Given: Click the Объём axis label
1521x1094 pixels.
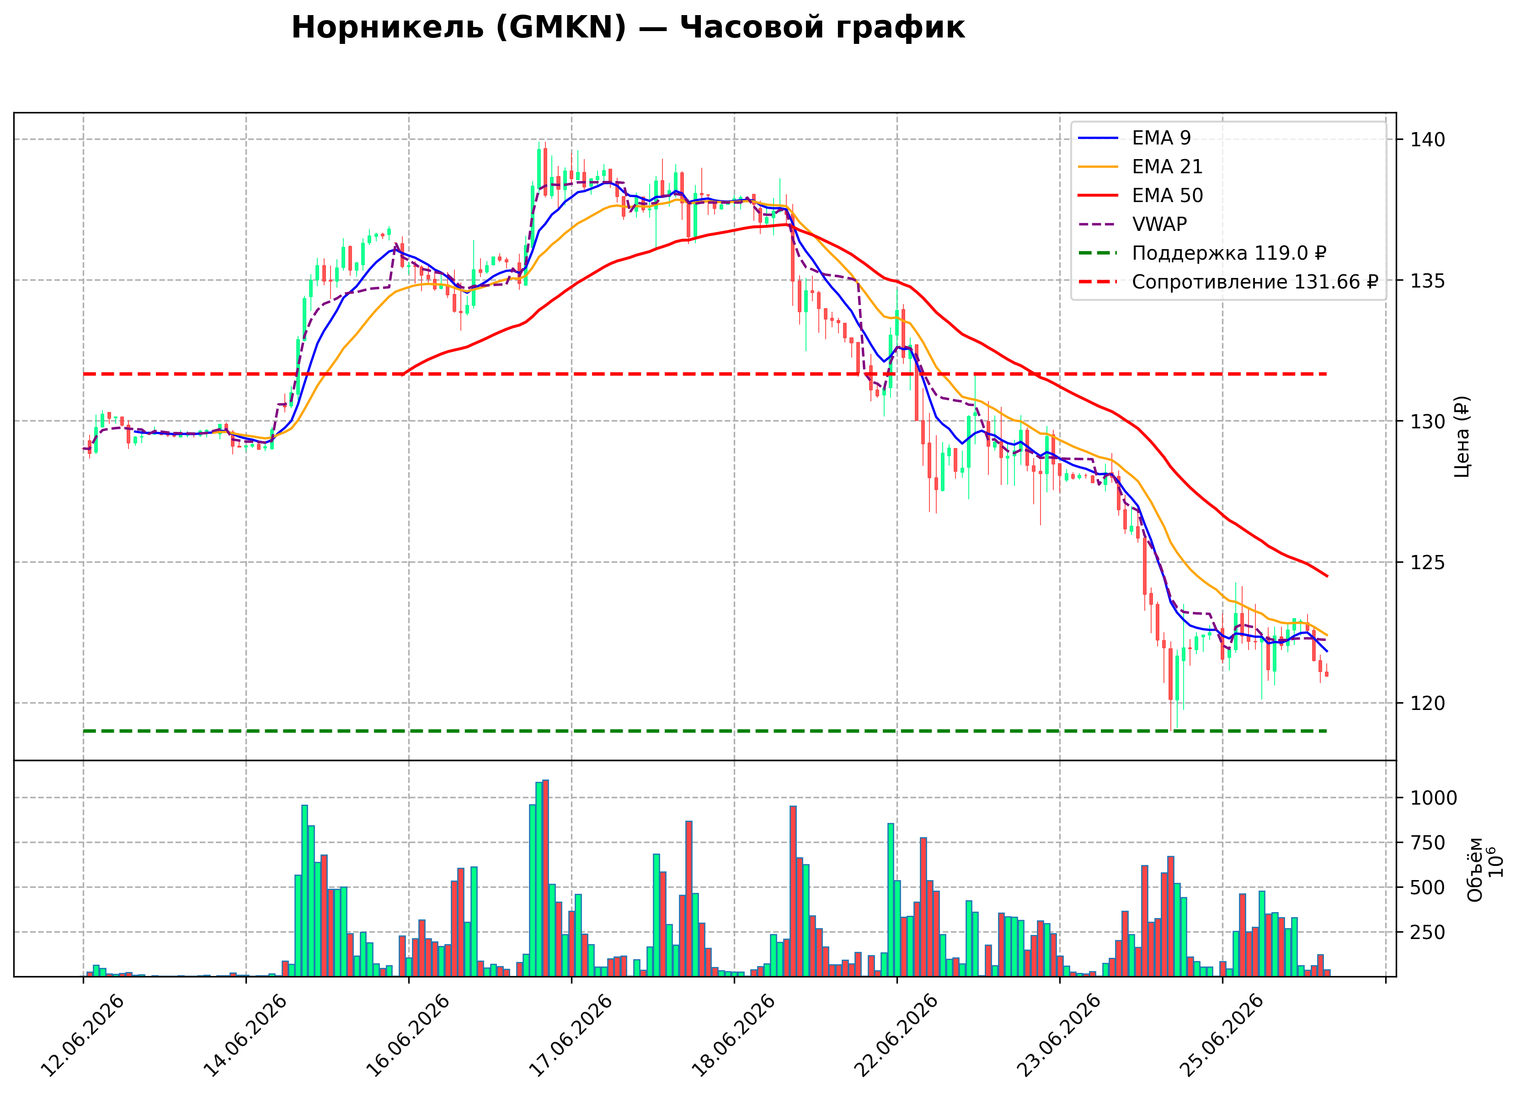Looking at the screenshot, I should (1475, 869).
